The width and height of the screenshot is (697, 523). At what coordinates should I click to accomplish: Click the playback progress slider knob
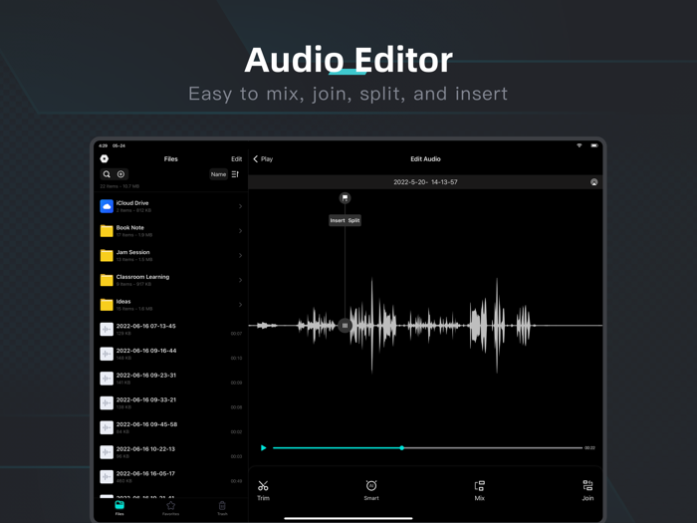tap(402, 448)
